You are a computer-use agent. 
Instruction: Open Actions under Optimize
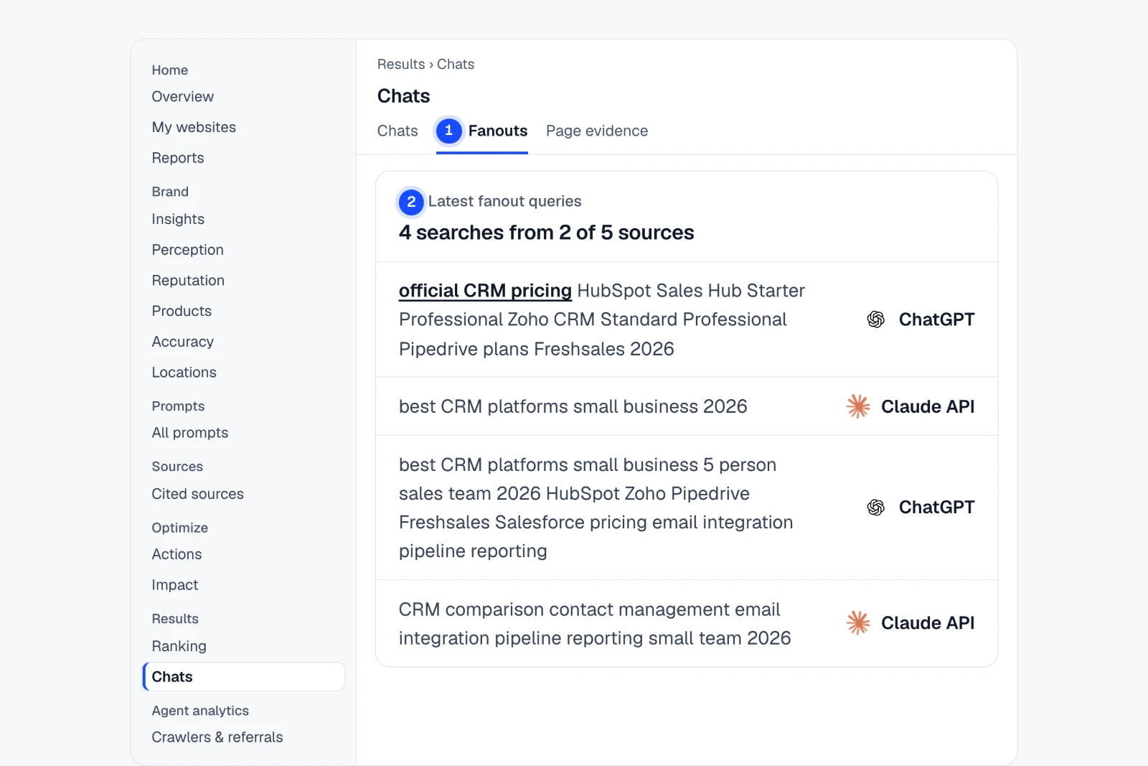(x=177, y=554)
